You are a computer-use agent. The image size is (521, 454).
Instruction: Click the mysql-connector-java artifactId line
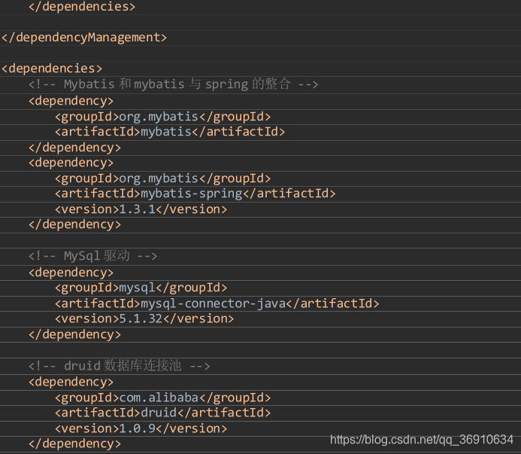tap(217, 303)
